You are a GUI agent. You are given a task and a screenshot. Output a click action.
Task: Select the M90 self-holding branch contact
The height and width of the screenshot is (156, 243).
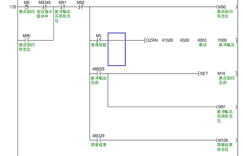click(27, 40)
